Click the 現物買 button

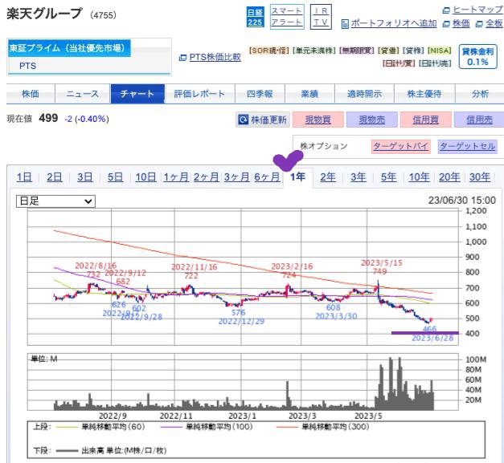click(318, 120)
